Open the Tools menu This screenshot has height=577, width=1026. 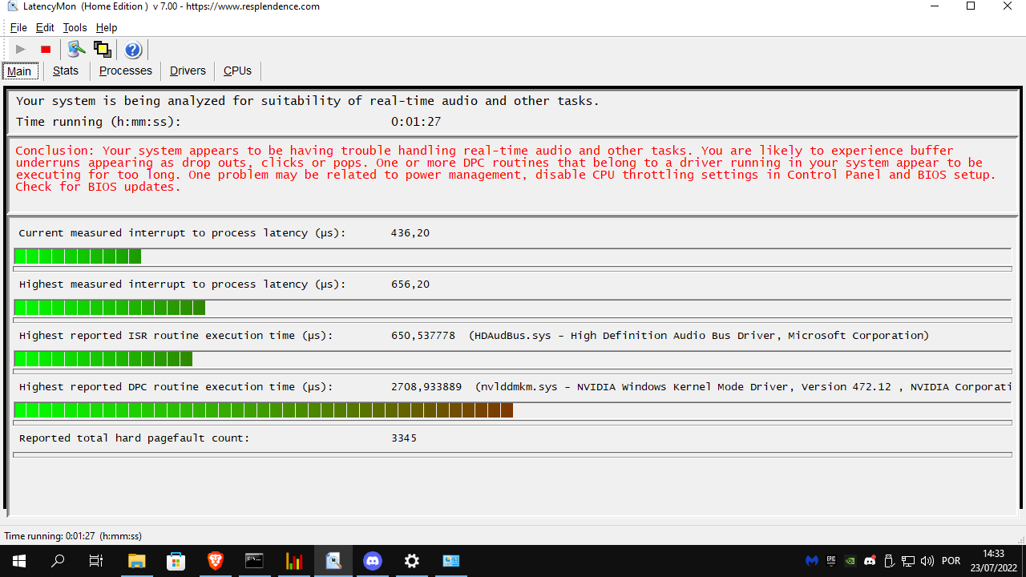pos(75,27)
